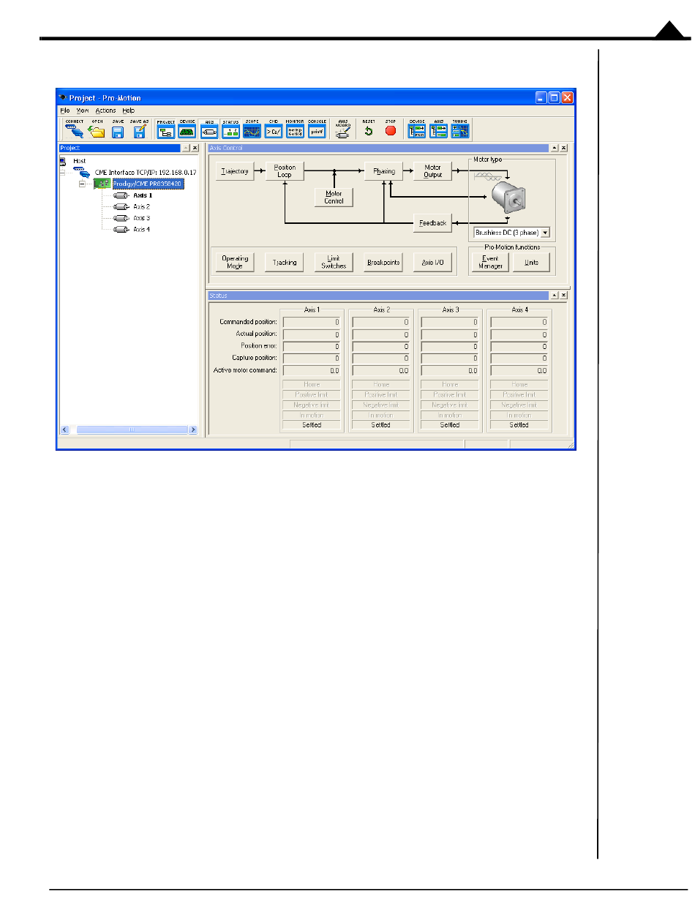Open the Event Manager button

pyautogui.click(x=490, y=262)
